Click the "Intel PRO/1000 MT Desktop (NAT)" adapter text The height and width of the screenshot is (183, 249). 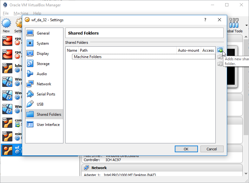click(x=130, y=175)
